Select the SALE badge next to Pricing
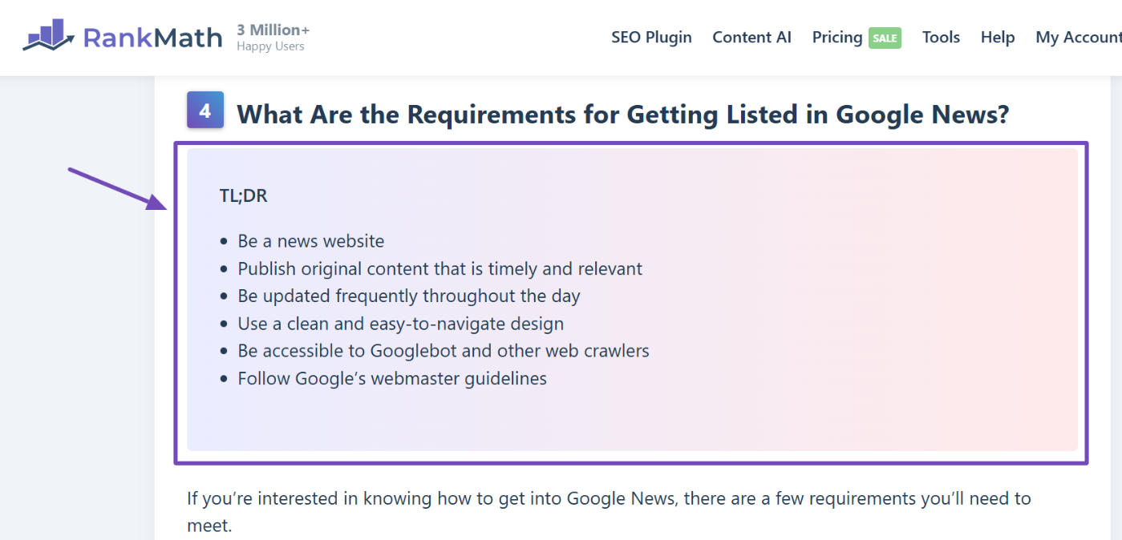Image resolution: width=1122 pixels, height=540 pixels. coord(885,38)
